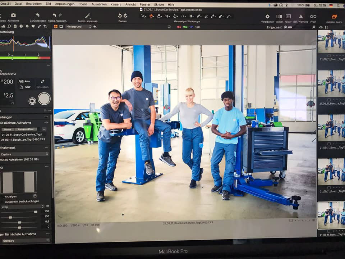Viewport: 345px width, 259px height.
Task: Click the Ausgew. bearb. orange icon
Action: click(x=334, y=17)
